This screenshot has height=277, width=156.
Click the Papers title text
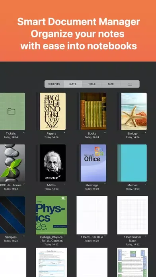pos(51,134)
